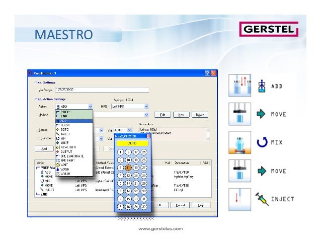
Task: Click MOVE arrow icon between MIX and INJECT
Action: click(262, 171)
